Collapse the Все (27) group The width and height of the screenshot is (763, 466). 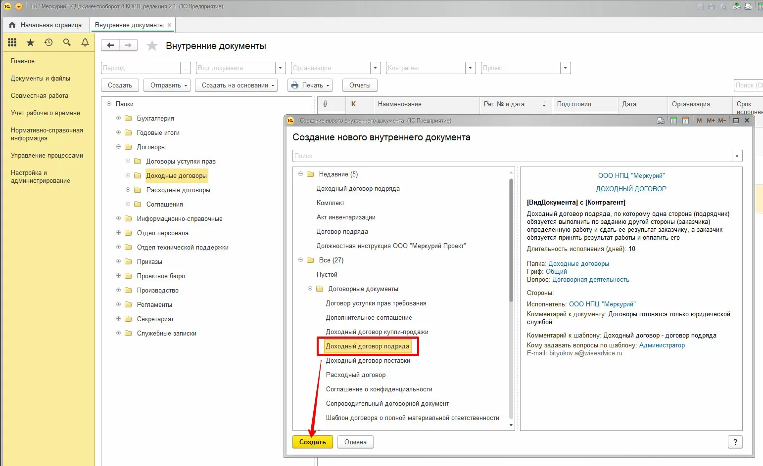[x=300, y=260]
